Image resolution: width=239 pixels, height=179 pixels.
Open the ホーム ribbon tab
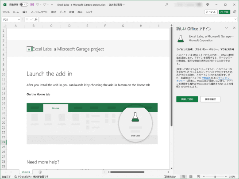click(x=16, y=12)
